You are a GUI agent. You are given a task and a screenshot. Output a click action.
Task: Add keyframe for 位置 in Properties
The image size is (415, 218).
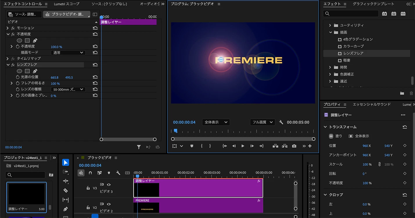(405, 146)
